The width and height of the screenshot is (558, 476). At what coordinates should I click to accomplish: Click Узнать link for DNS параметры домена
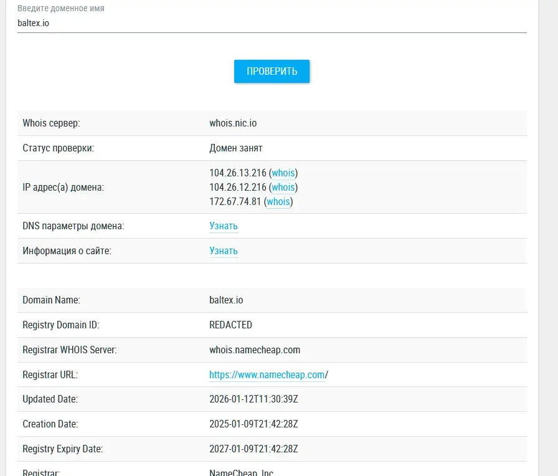coord(224,226)
